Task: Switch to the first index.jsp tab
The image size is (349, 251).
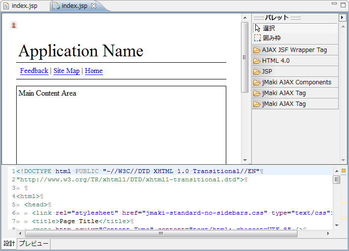Action: coord(21,6)
